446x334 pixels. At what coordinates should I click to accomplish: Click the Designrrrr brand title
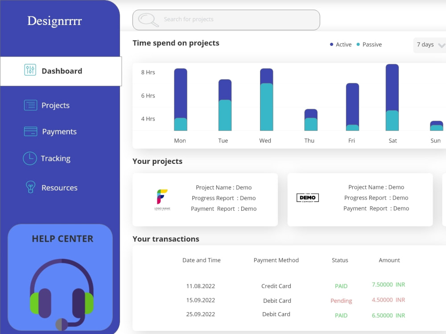[x=54, y=21]
